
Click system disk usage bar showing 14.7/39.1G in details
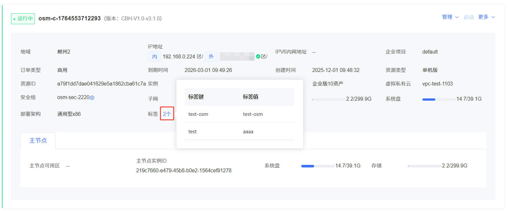tap(439, 99)
